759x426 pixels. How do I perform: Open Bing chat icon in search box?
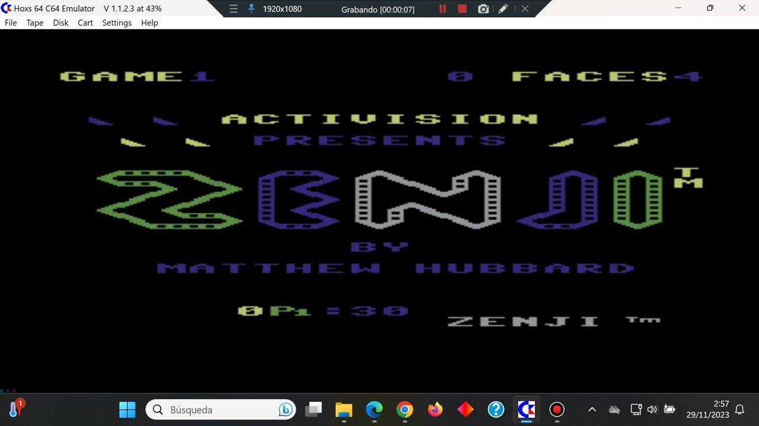click(285, 409)
